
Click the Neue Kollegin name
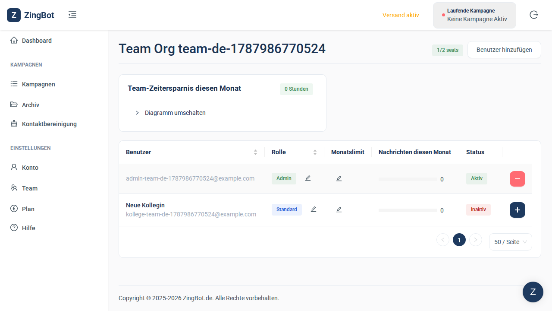[145, 205]
